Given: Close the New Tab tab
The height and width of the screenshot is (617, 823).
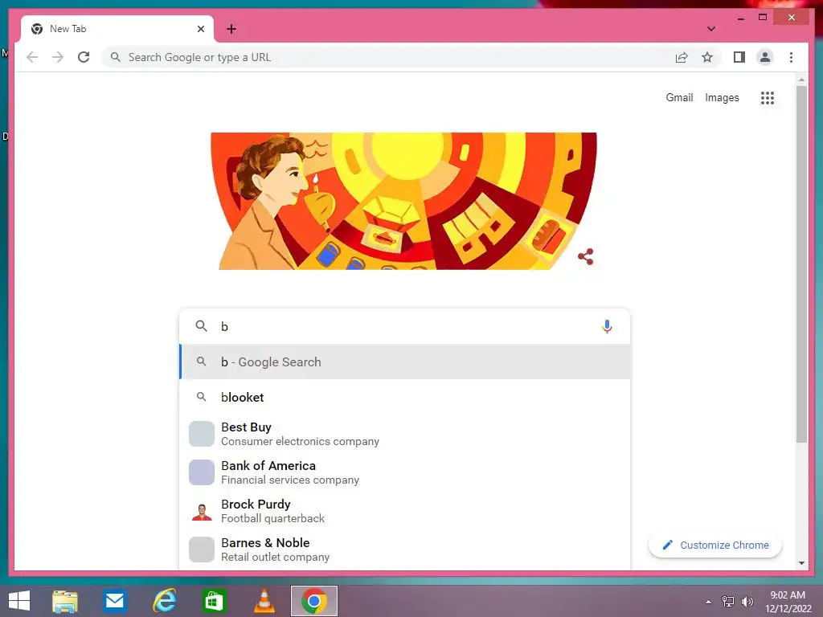Looking at the screenshot, I should click(200, 29).
